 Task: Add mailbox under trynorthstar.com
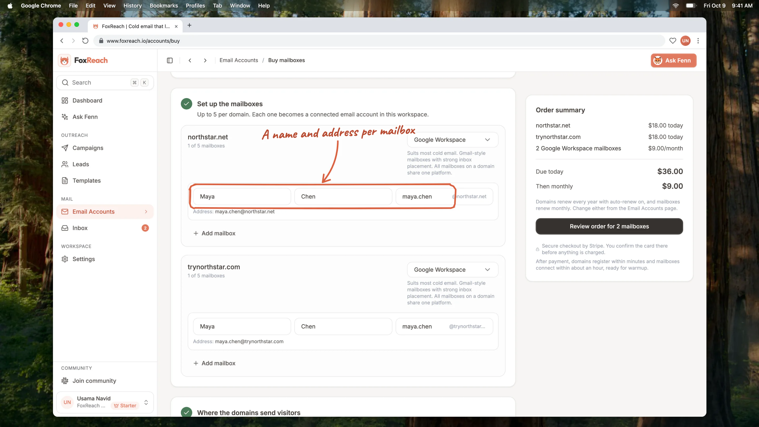[x=214, y=363]
